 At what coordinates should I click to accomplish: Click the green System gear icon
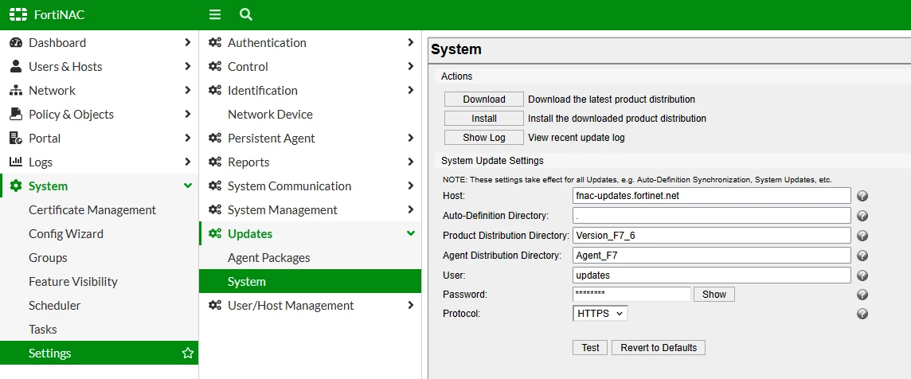tap(16, 186)
